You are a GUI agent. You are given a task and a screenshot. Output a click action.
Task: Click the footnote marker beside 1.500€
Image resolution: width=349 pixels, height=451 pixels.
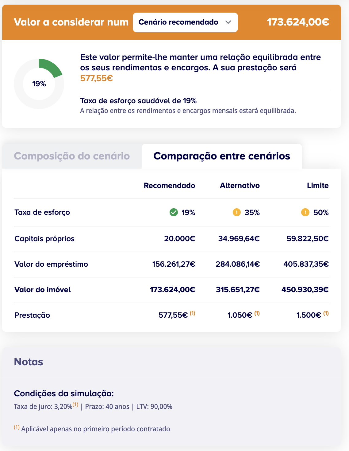[x=326, y=313]
